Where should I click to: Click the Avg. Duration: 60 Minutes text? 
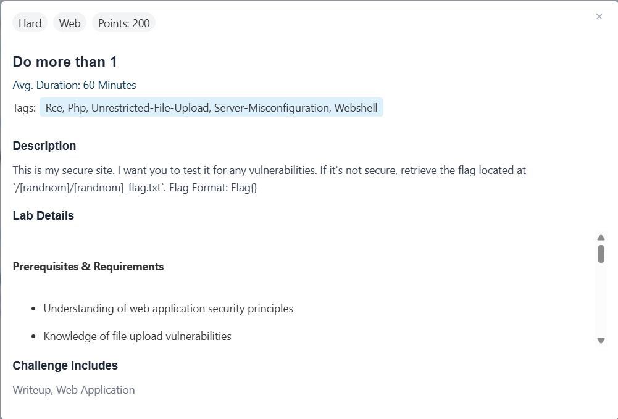coord(74,85)
